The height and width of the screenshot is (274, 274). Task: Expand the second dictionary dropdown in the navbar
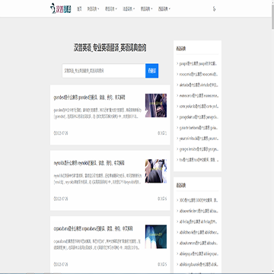tap(111, 9)
